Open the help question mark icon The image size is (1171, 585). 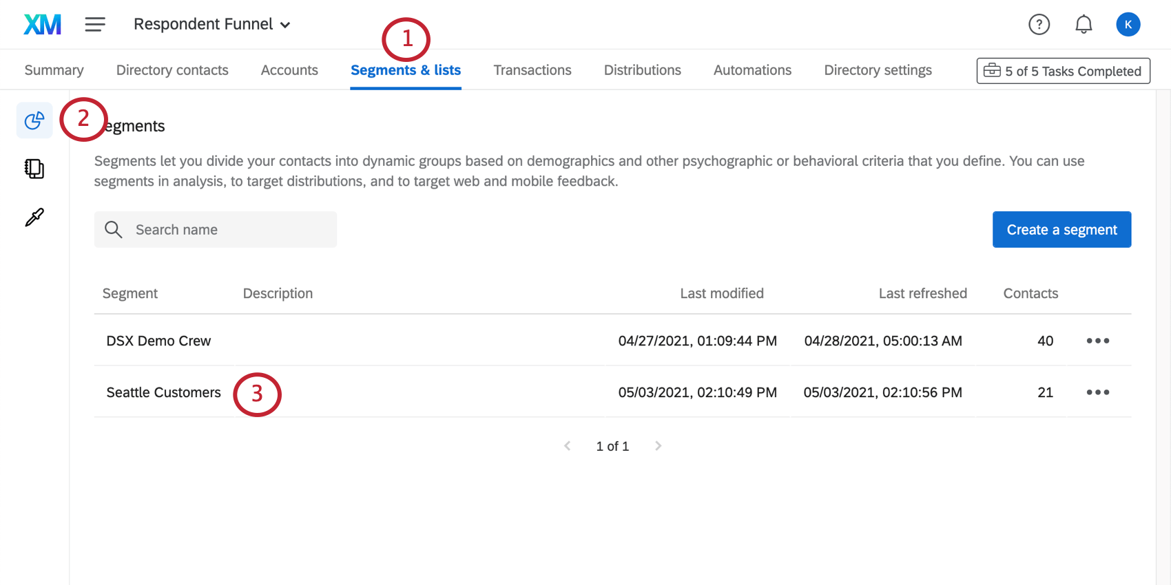pyautogui.click(x=1039, y=25)
